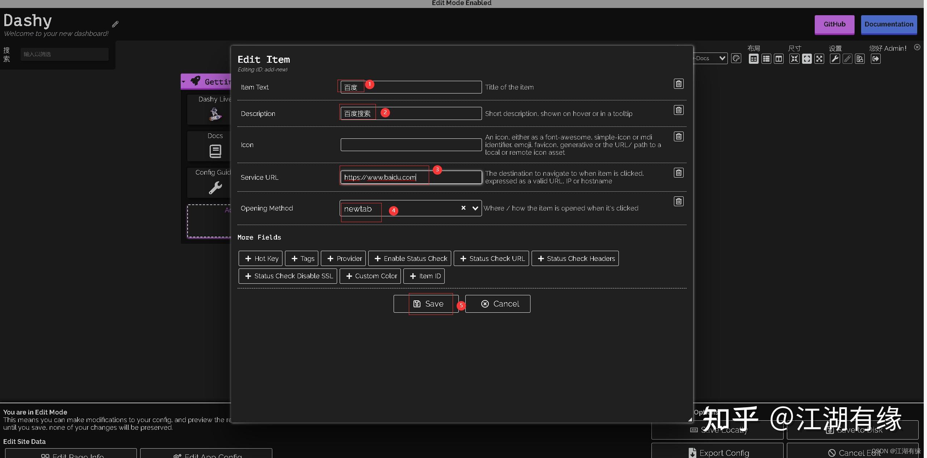Expand the Opening Method dropdown arrow
The height and width of the screenshot is (458, 927).
(x=475, y=208)
